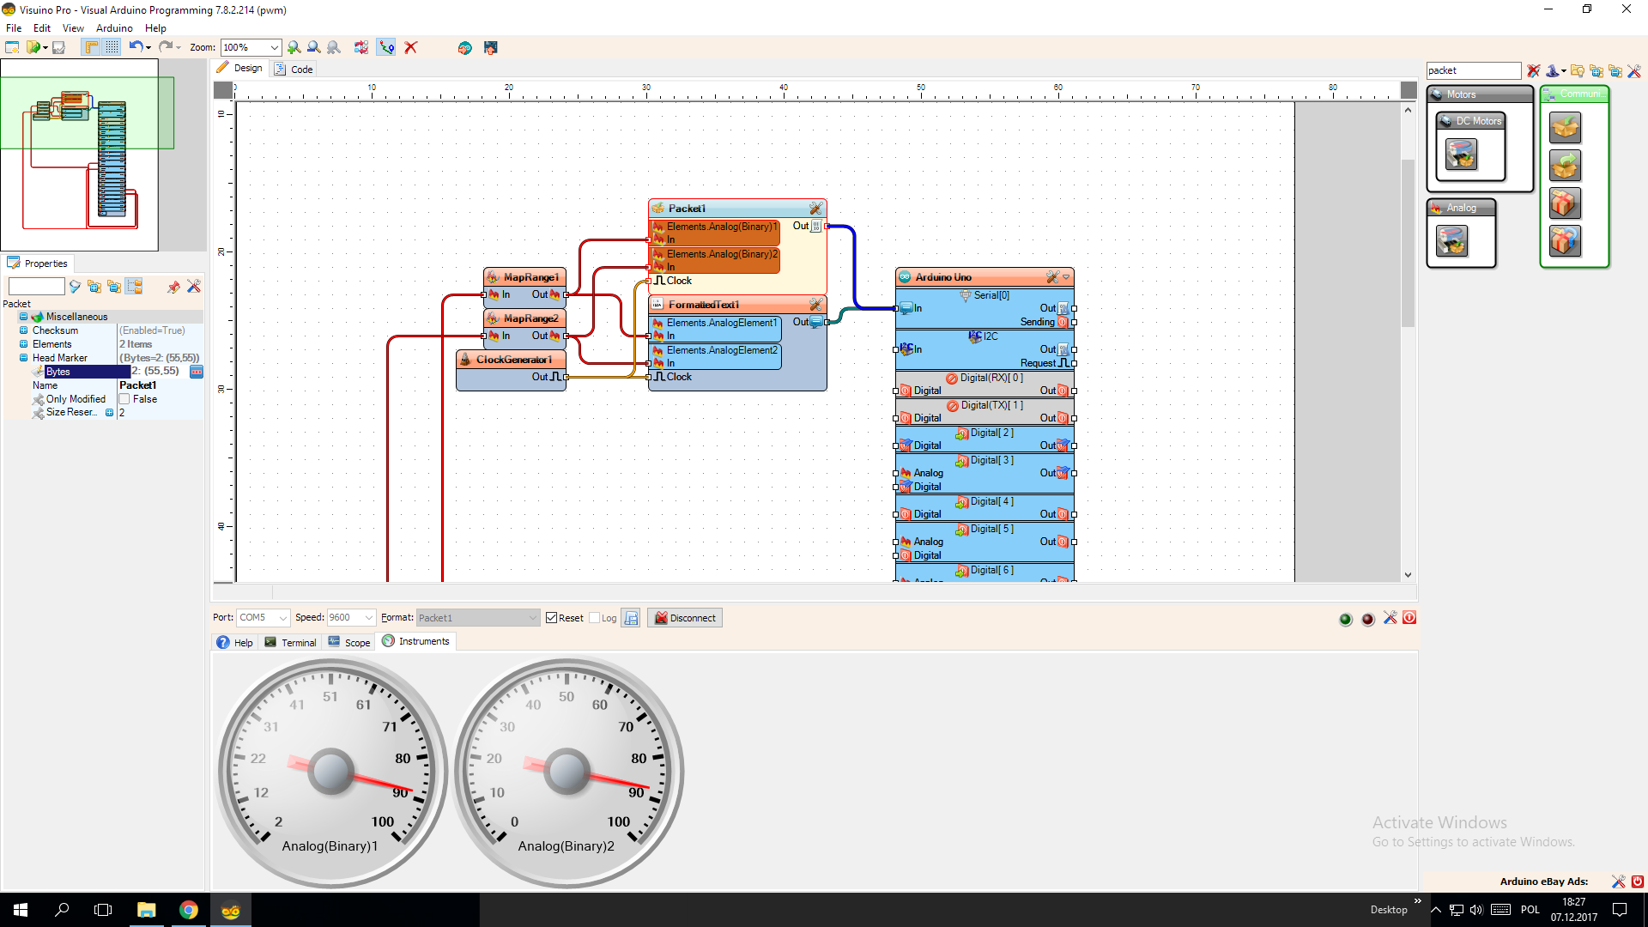Open the Edit menu

[x=42, y=28]
